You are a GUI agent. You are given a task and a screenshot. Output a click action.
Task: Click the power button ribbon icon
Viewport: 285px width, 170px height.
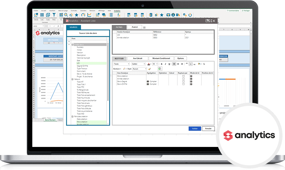point(190,15)
